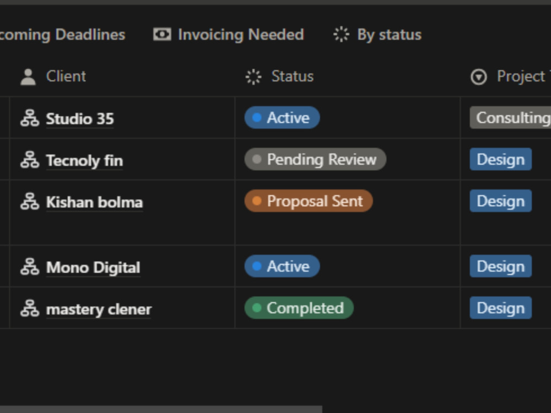The image size is (551, 413).
Task: Click the person icon in Client header
Action: (x=28, y=77)
